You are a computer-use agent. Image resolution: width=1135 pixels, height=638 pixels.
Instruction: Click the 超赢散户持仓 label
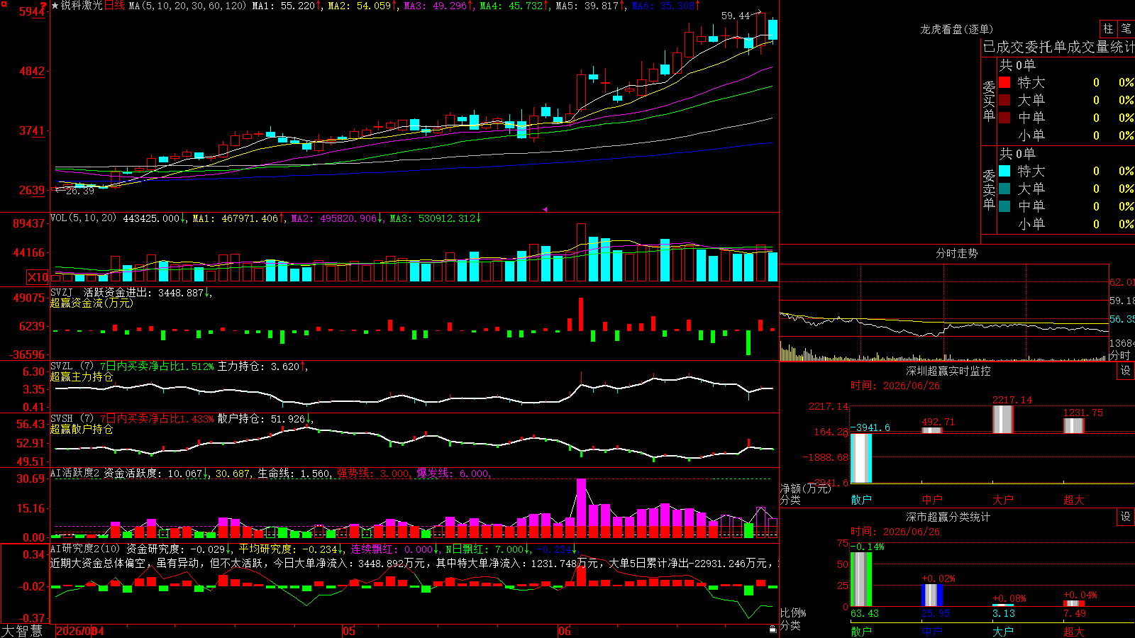click(x=82, y=429)
